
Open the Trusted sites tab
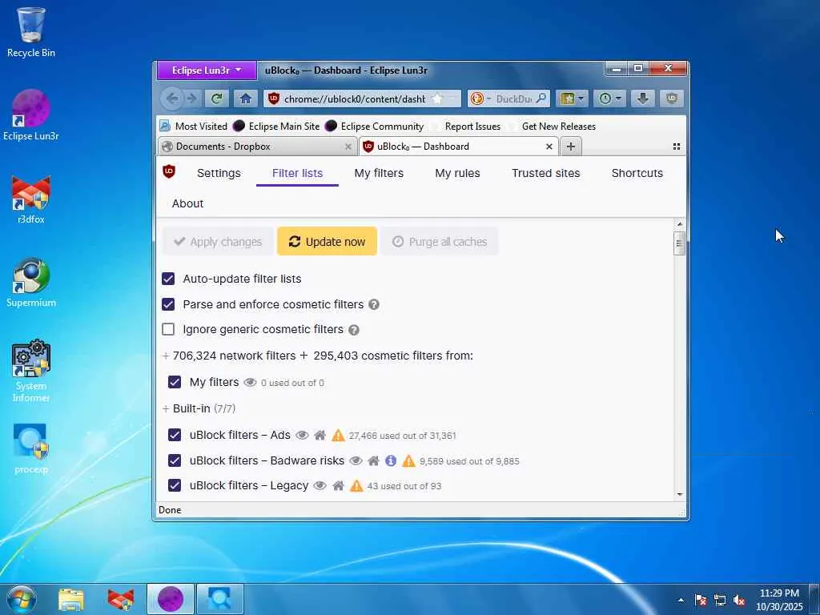point(545,173)
